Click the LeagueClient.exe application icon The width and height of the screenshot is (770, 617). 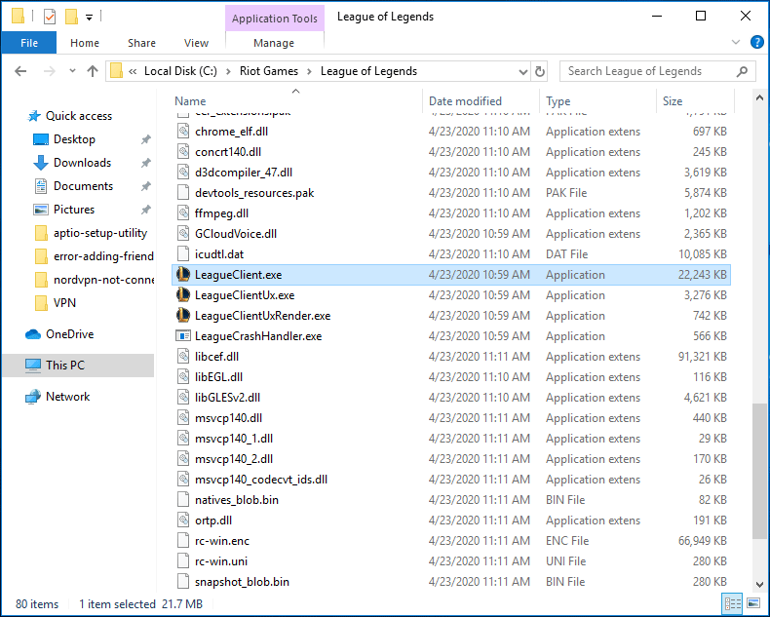pos(183,275)
